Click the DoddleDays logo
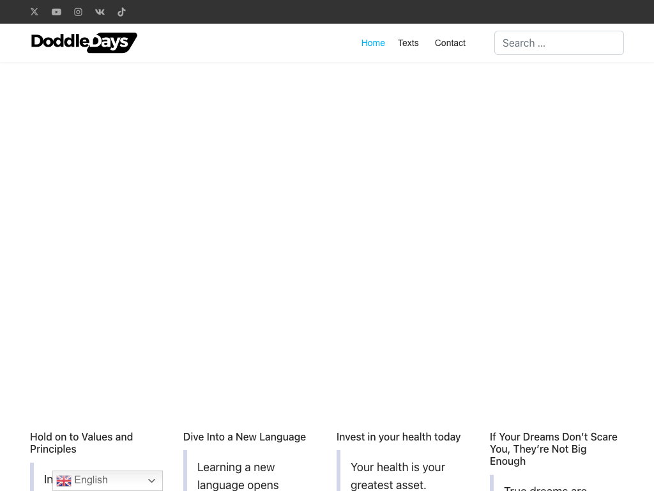The width and height of the screenshot is (654, 491). (84, 43)
